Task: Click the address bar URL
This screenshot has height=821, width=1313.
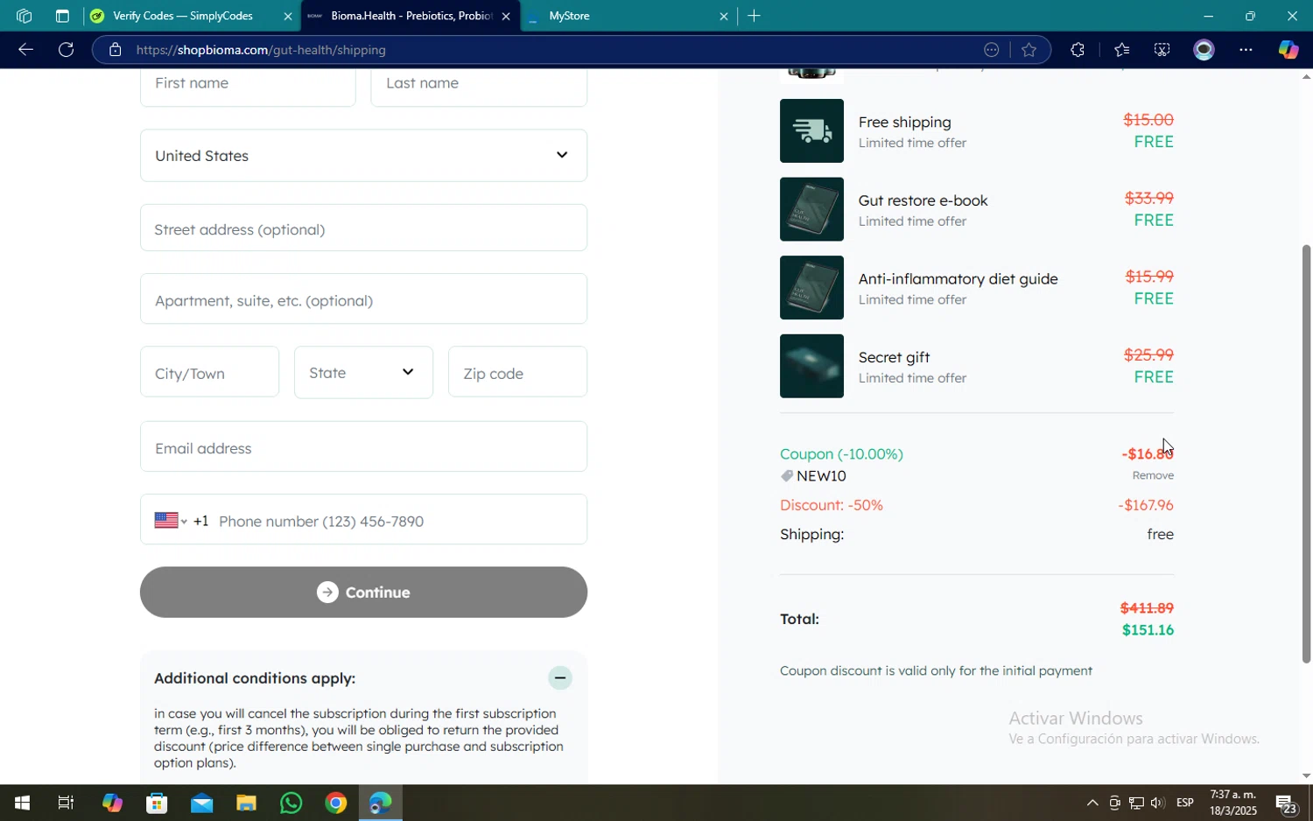Action: [261, 50]
